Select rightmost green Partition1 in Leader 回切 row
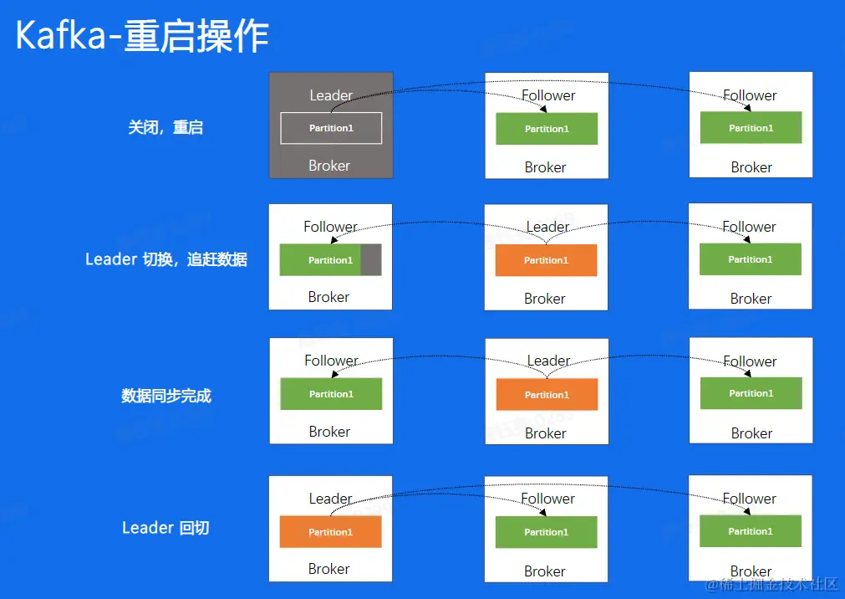845x599 pixels. click(751, 531)
